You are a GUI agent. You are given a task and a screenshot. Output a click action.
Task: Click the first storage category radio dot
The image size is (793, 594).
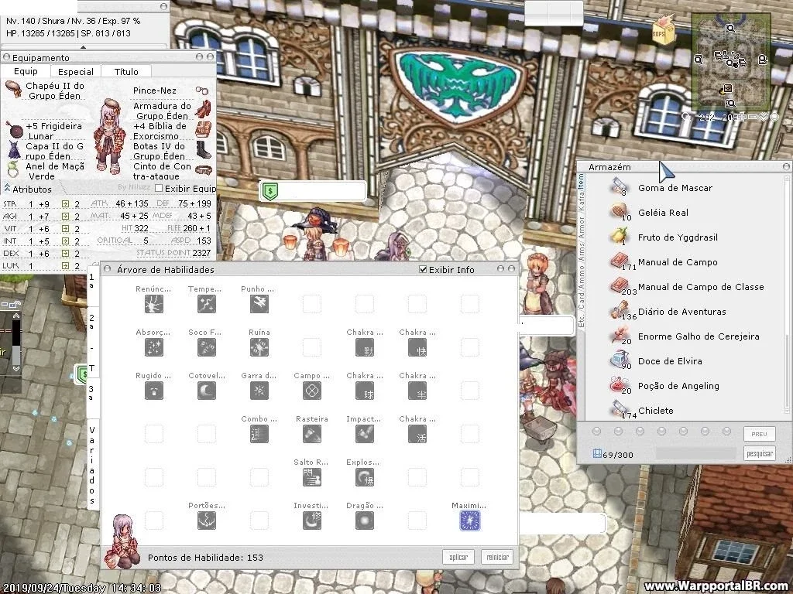[x=597, y=432]
